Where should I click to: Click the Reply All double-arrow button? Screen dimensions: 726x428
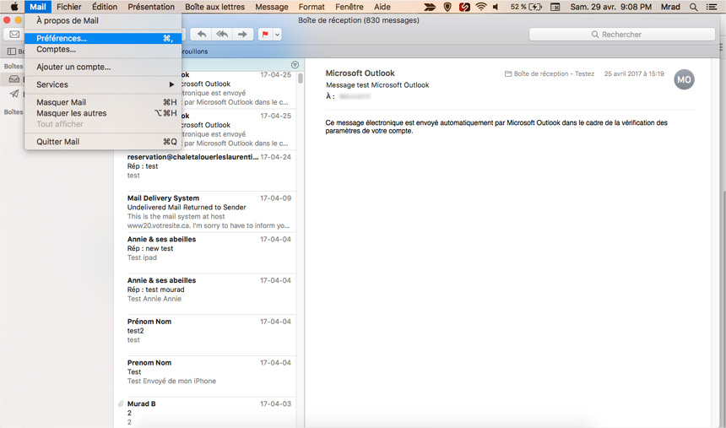(222, 35)
